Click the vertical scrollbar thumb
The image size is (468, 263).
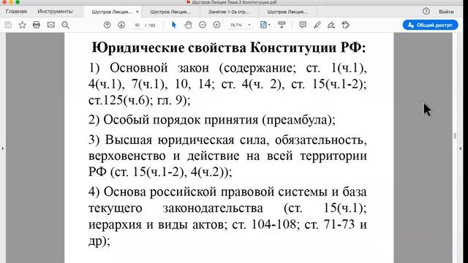pyautogui.click(x=455, y=136)
